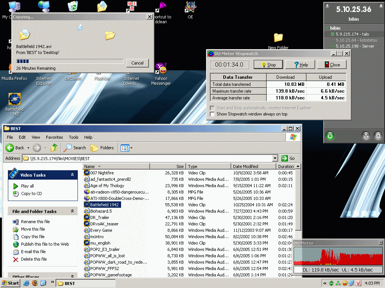The image size is (385, 288).
Task: Open Hamachi settings gear icon
Action: tap(378, 136)
